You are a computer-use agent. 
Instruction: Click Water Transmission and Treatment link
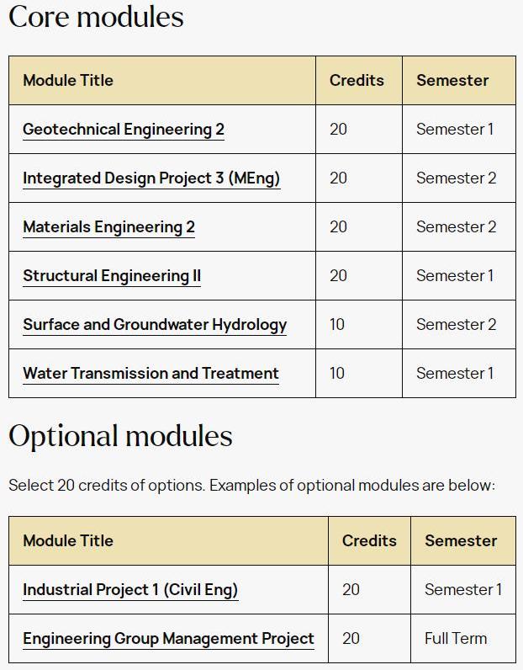[x=151, y=374]
